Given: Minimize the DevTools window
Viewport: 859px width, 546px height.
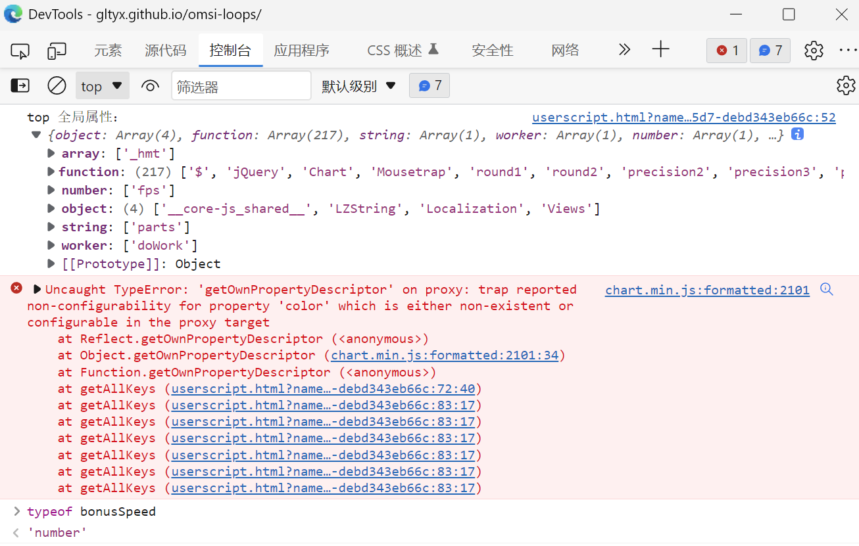Looking at the screenshot, I should coord(736,14).
